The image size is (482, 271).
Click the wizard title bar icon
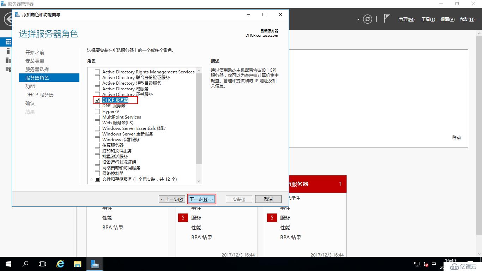click(18, 14)
